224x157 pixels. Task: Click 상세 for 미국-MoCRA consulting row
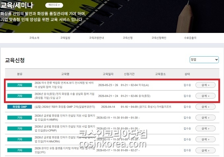click(x=206, y=139)
